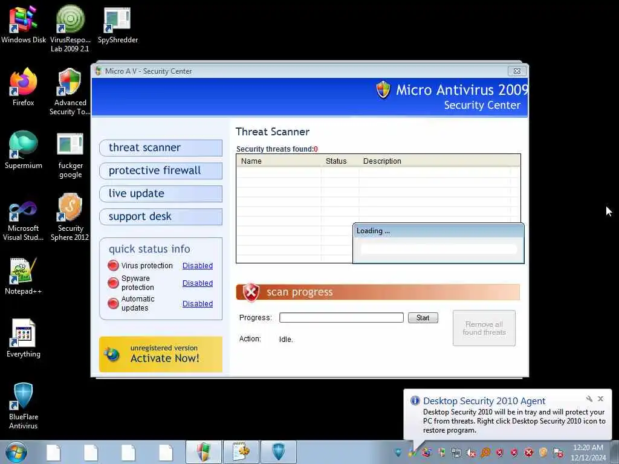Click Disabled link for Automatic updates
619x464 pixels.
click(198, 303)
